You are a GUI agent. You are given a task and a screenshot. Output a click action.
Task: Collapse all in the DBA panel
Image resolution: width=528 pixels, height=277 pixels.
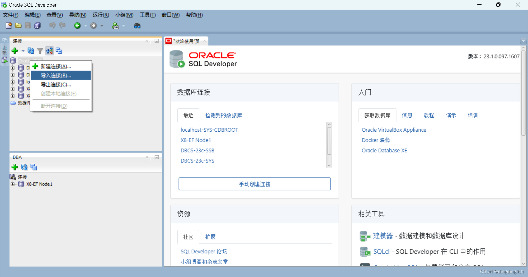34,167
